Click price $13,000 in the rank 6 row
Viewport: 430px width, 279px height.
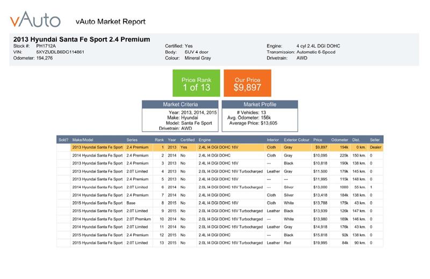pyautogui.click(x=320, y=187)
